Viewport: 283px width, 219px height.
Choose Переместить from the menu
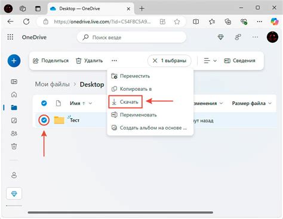150,76
